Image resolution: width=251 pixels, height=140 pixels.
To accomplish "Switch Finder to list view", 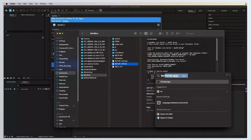I will pyautogui.click(x=141, y=33).
